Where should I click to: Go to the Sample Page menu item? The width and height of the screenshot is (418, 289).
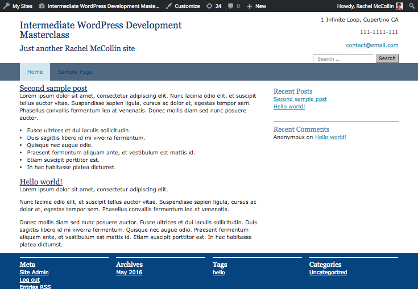pyautogui.click(x=75, y=72)
